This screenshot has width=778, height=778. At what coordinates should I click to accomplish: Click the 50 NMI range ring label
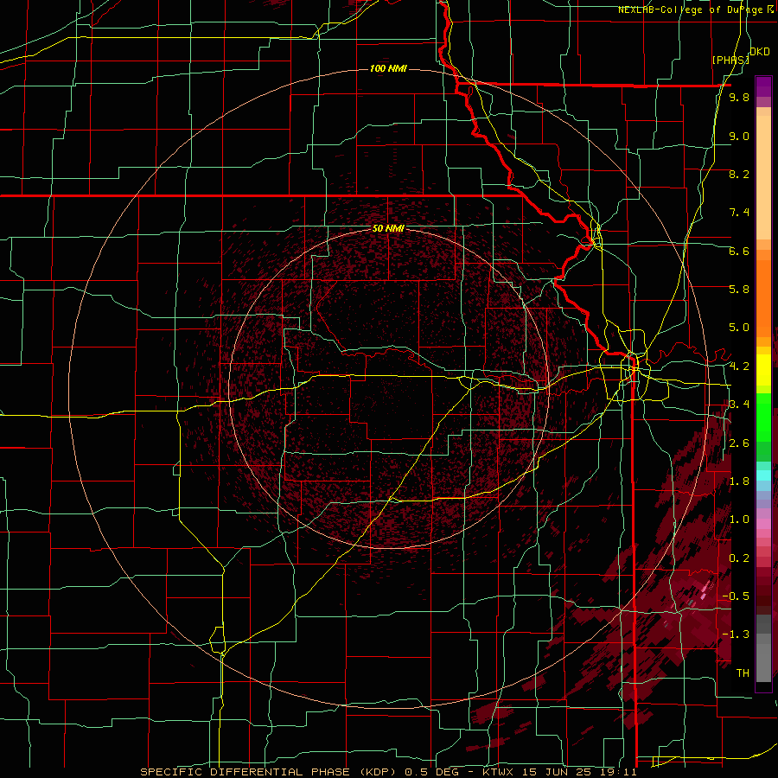[388, 229]
